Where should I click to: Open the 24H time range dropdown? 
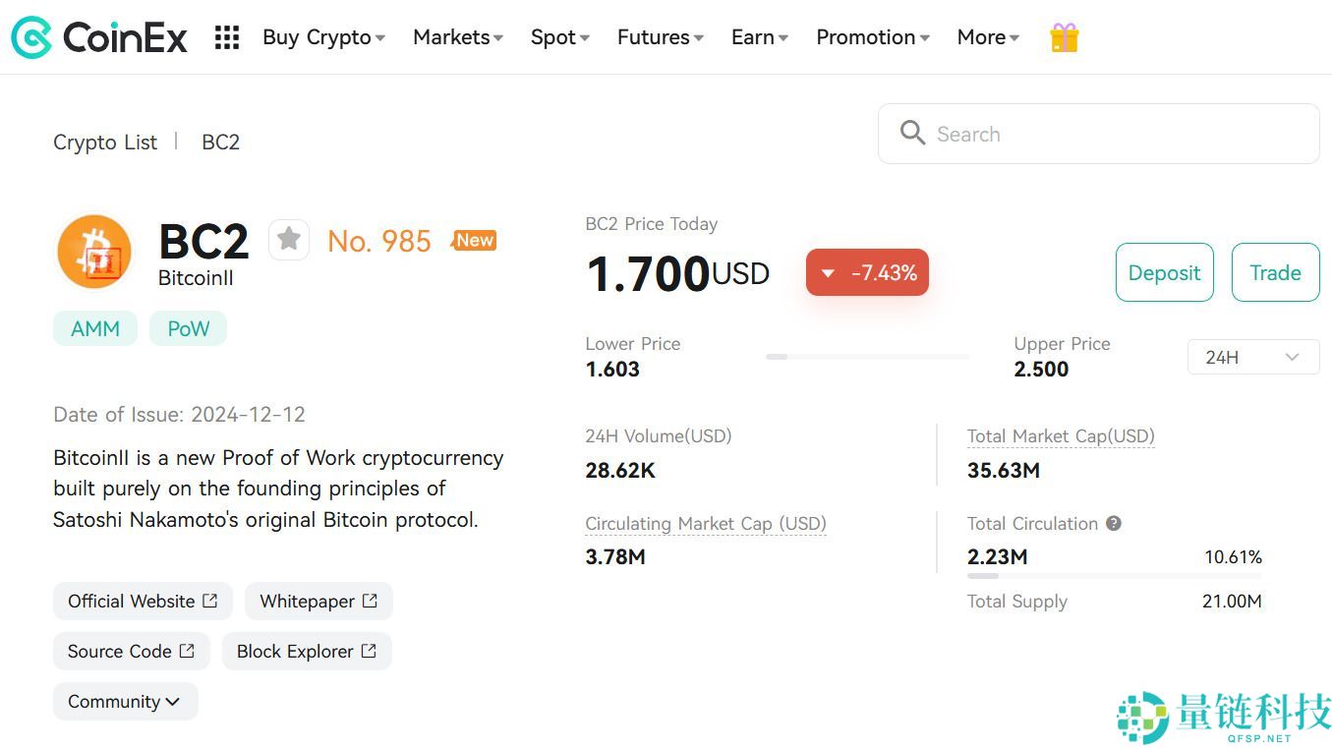[1252, 357]
